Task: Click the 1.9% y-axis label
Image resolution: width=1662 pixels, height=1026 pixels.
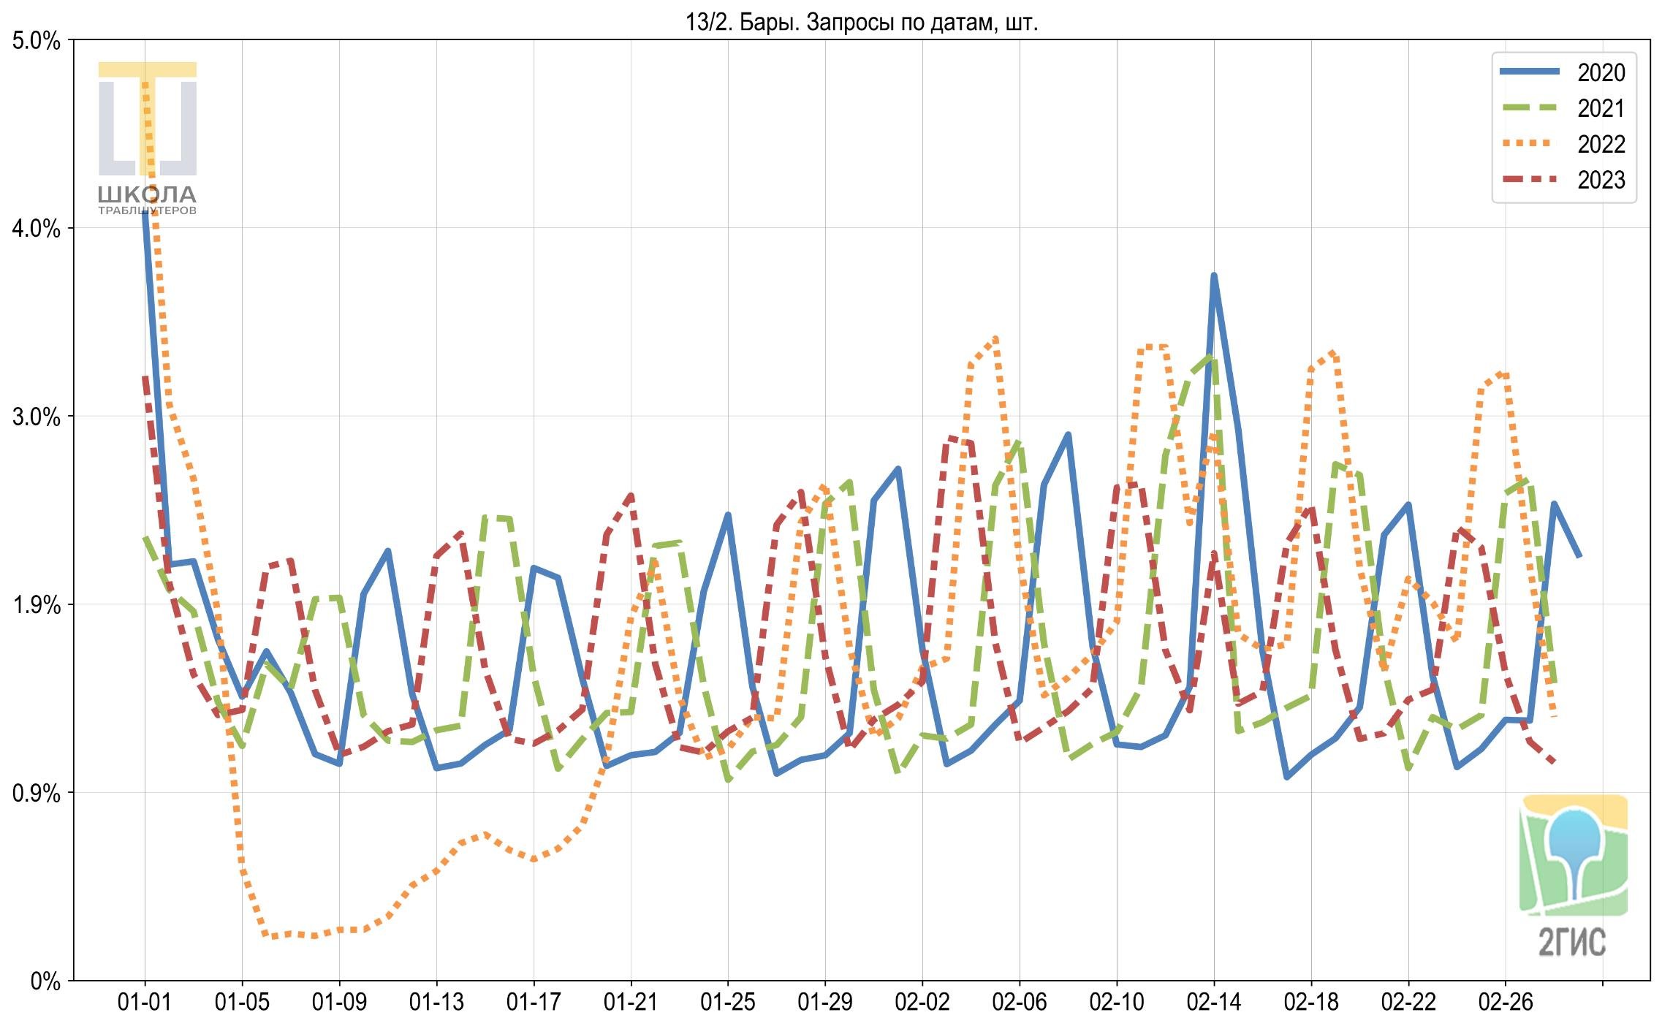Action: [36, 605]
